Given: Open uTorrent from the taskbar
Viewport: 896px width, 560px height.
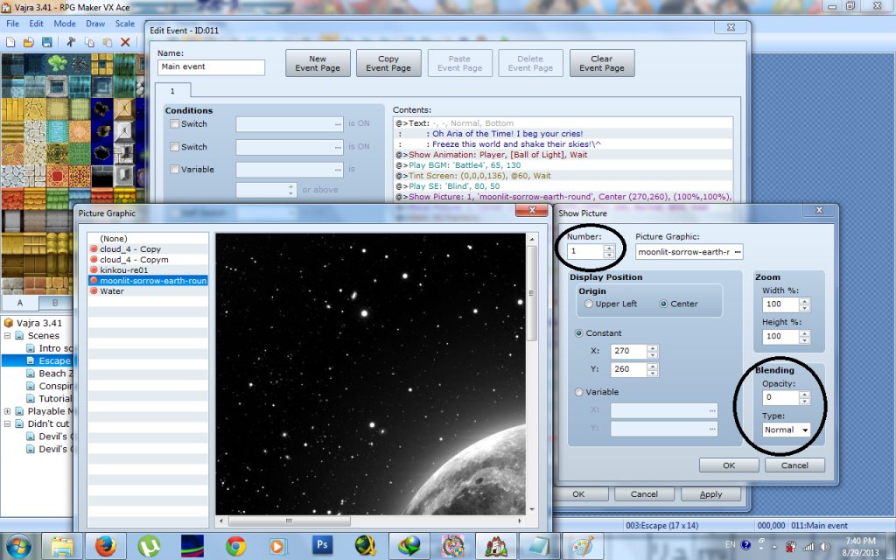Looking at the screenshot, I should coord(149,547).
